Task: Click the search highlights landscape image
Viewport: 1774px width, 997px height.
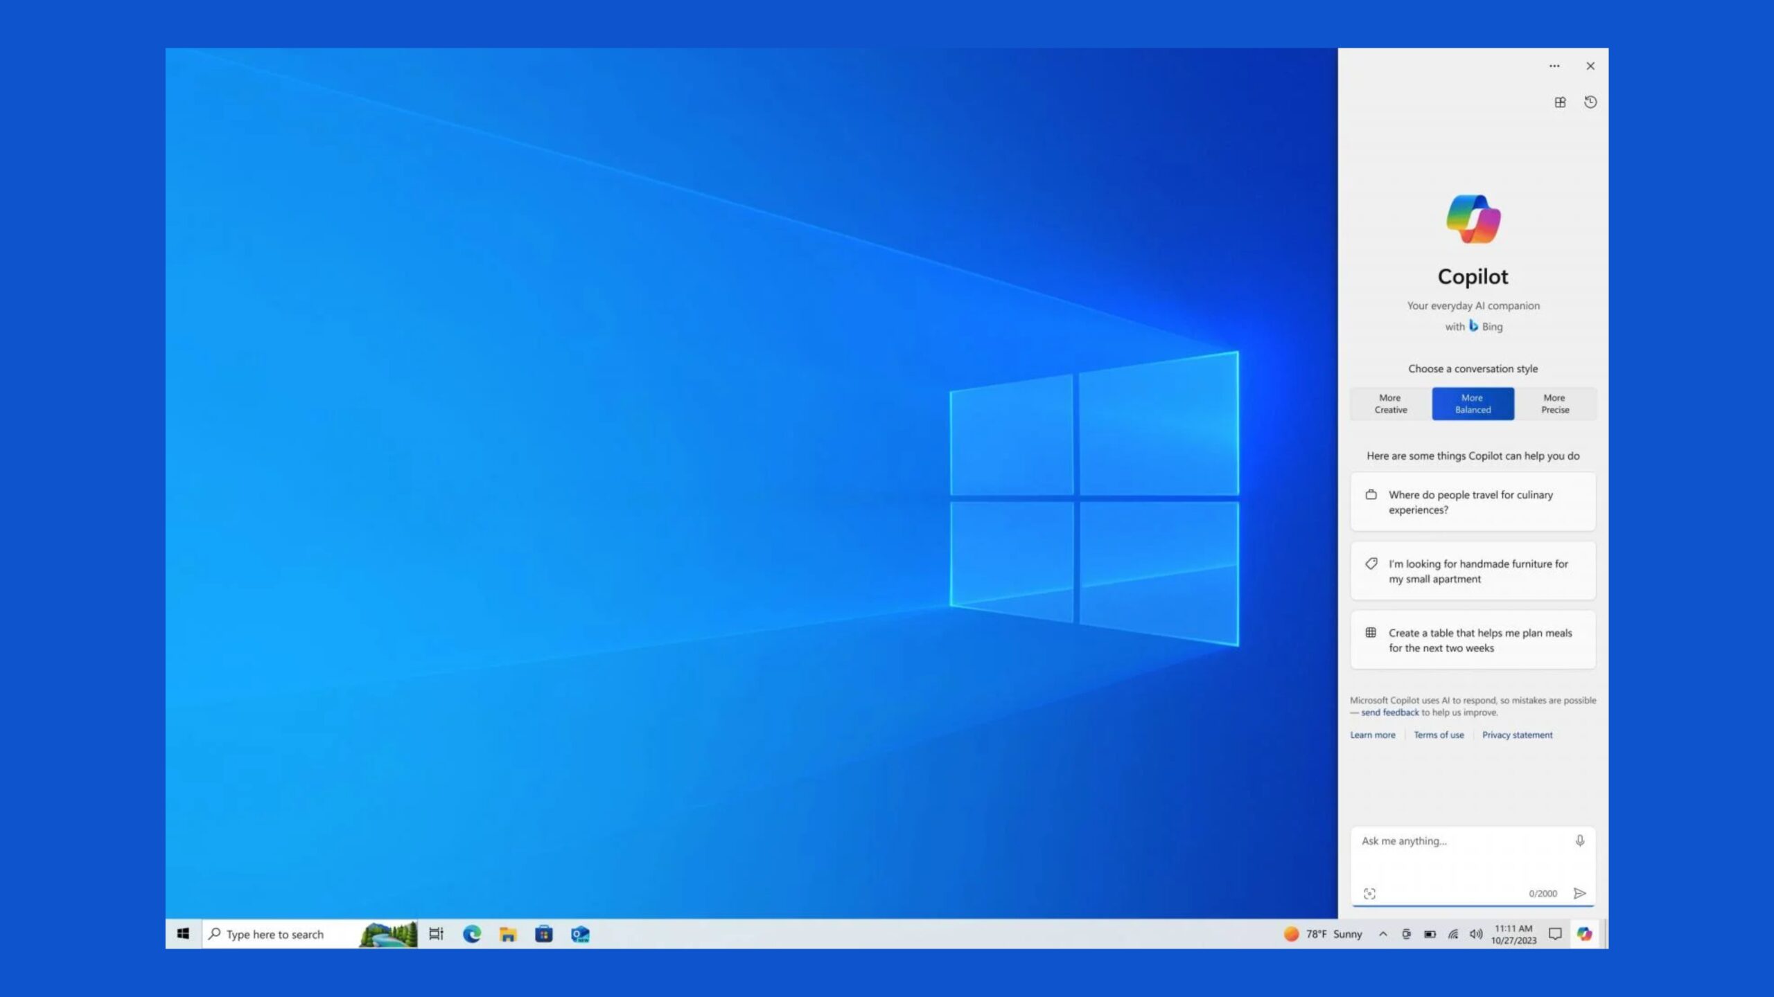Action: (389, 934)
